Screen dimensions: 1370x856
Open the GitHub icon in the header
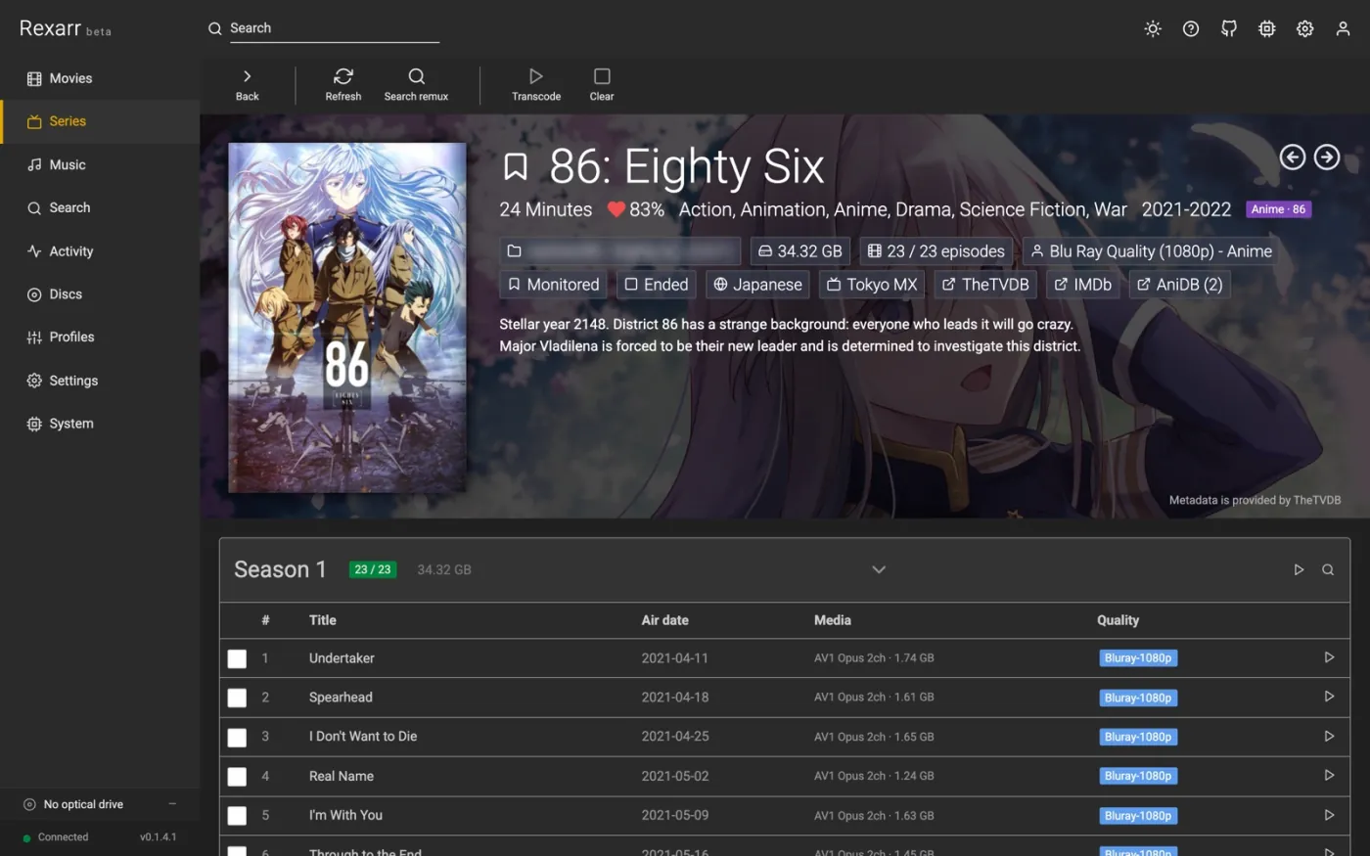tap(1229, 29)
